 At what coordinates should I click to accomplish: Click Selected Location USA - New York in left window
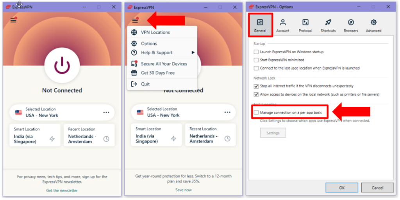click(62, 112)
